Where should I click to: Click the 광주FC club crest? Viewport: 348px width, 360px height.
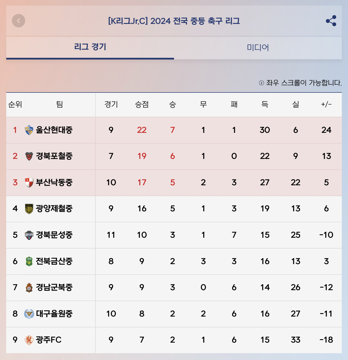pyautogui.click(x=29, y=340)
